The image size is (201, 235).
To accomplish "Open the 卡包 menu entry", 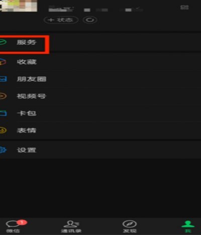I will coord(100,113).
